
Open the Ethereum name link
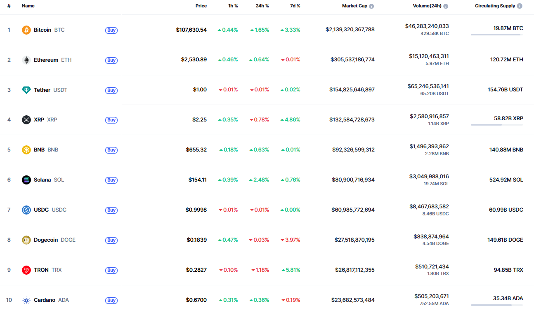46,60
